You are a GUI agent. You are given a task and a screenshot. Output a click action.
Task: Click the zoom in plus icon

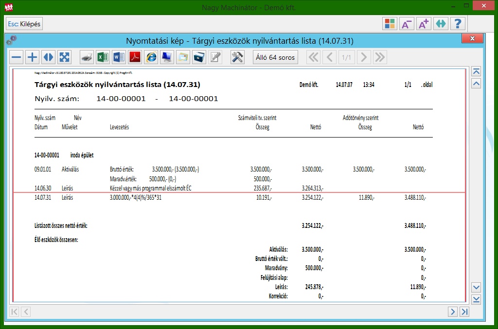[32, 57]
